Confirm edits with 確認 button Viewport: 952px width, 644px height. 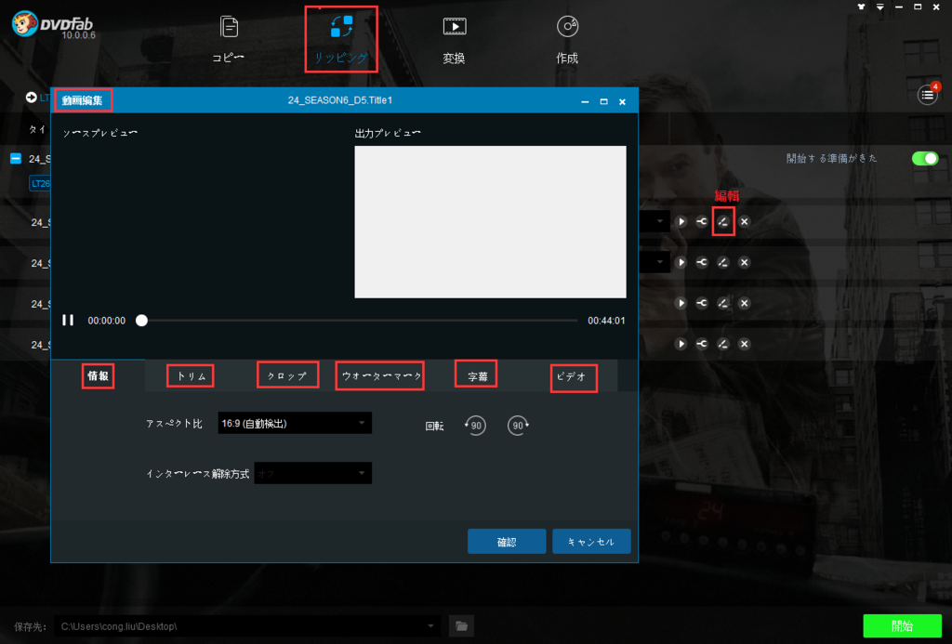click(507, 542)
